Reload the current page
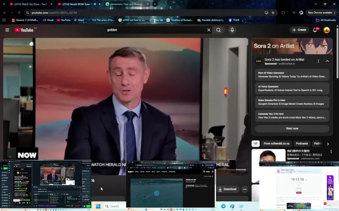Image resolution: width=339 pixels, height=211 pixels. tap(19, 13)
